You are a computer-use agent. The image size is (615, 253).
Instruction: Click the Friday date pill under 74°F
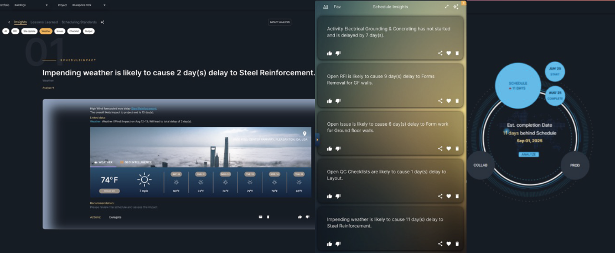(110, 191)
